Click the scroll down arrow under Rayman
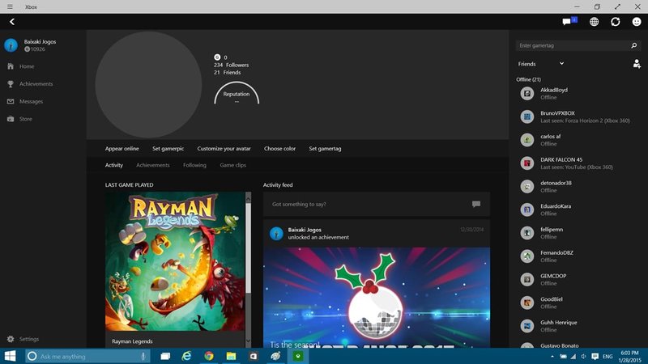Screen dimensions: 648x364 click(x=248, y=341)
